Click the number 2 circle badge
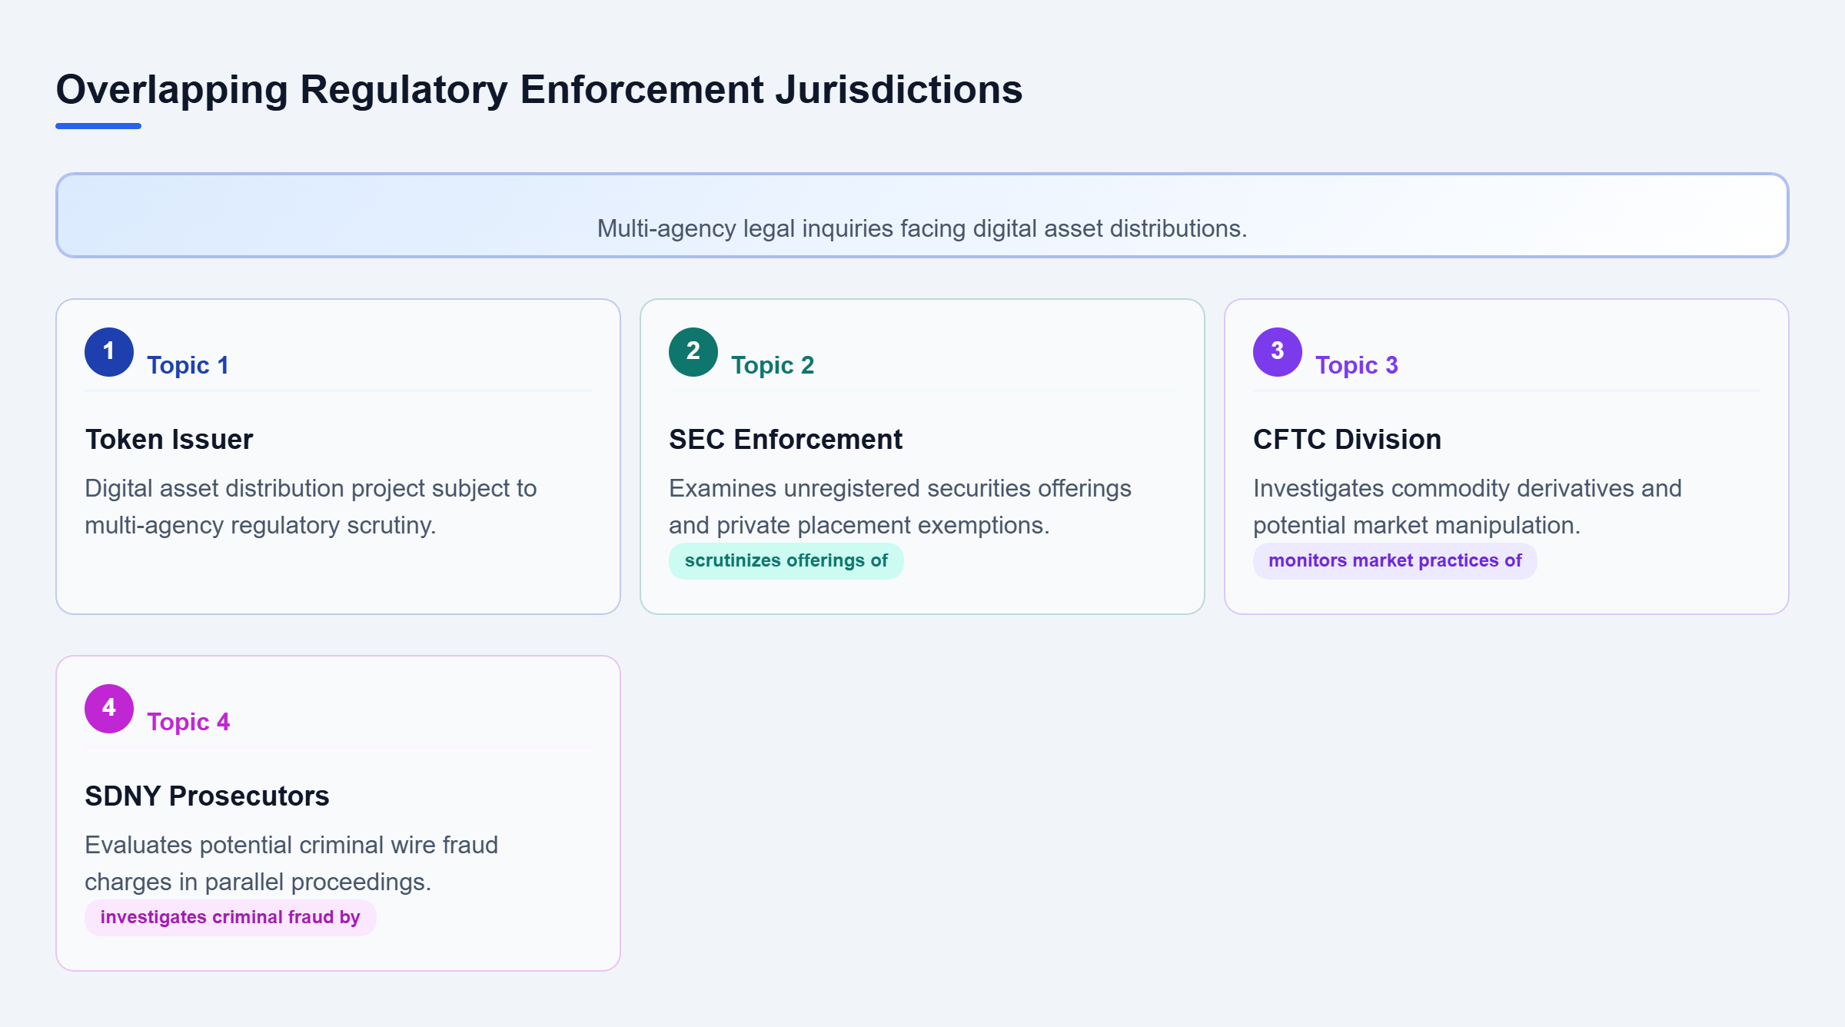Image resolution: width=1845 pixels, height=1027 pixels. (x=693, y=352)
